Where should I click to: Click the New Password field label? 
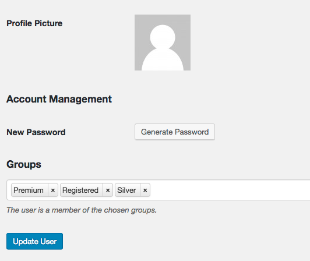coord(36,132)
